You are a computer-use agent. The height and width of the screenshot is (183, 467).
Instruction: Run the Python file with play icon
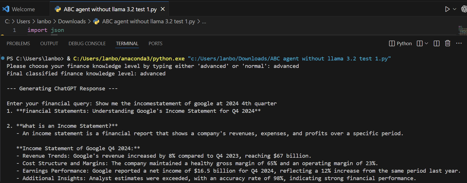(x=447, y=9)
